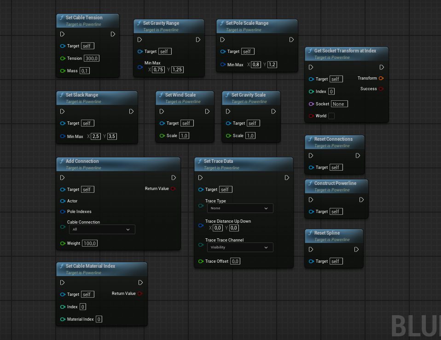Click the function icon on Reset Spline header

(310, 233)
